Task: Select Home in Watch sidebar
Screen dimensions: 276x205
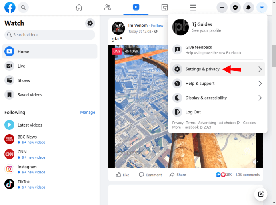Action: click(50, 52)
